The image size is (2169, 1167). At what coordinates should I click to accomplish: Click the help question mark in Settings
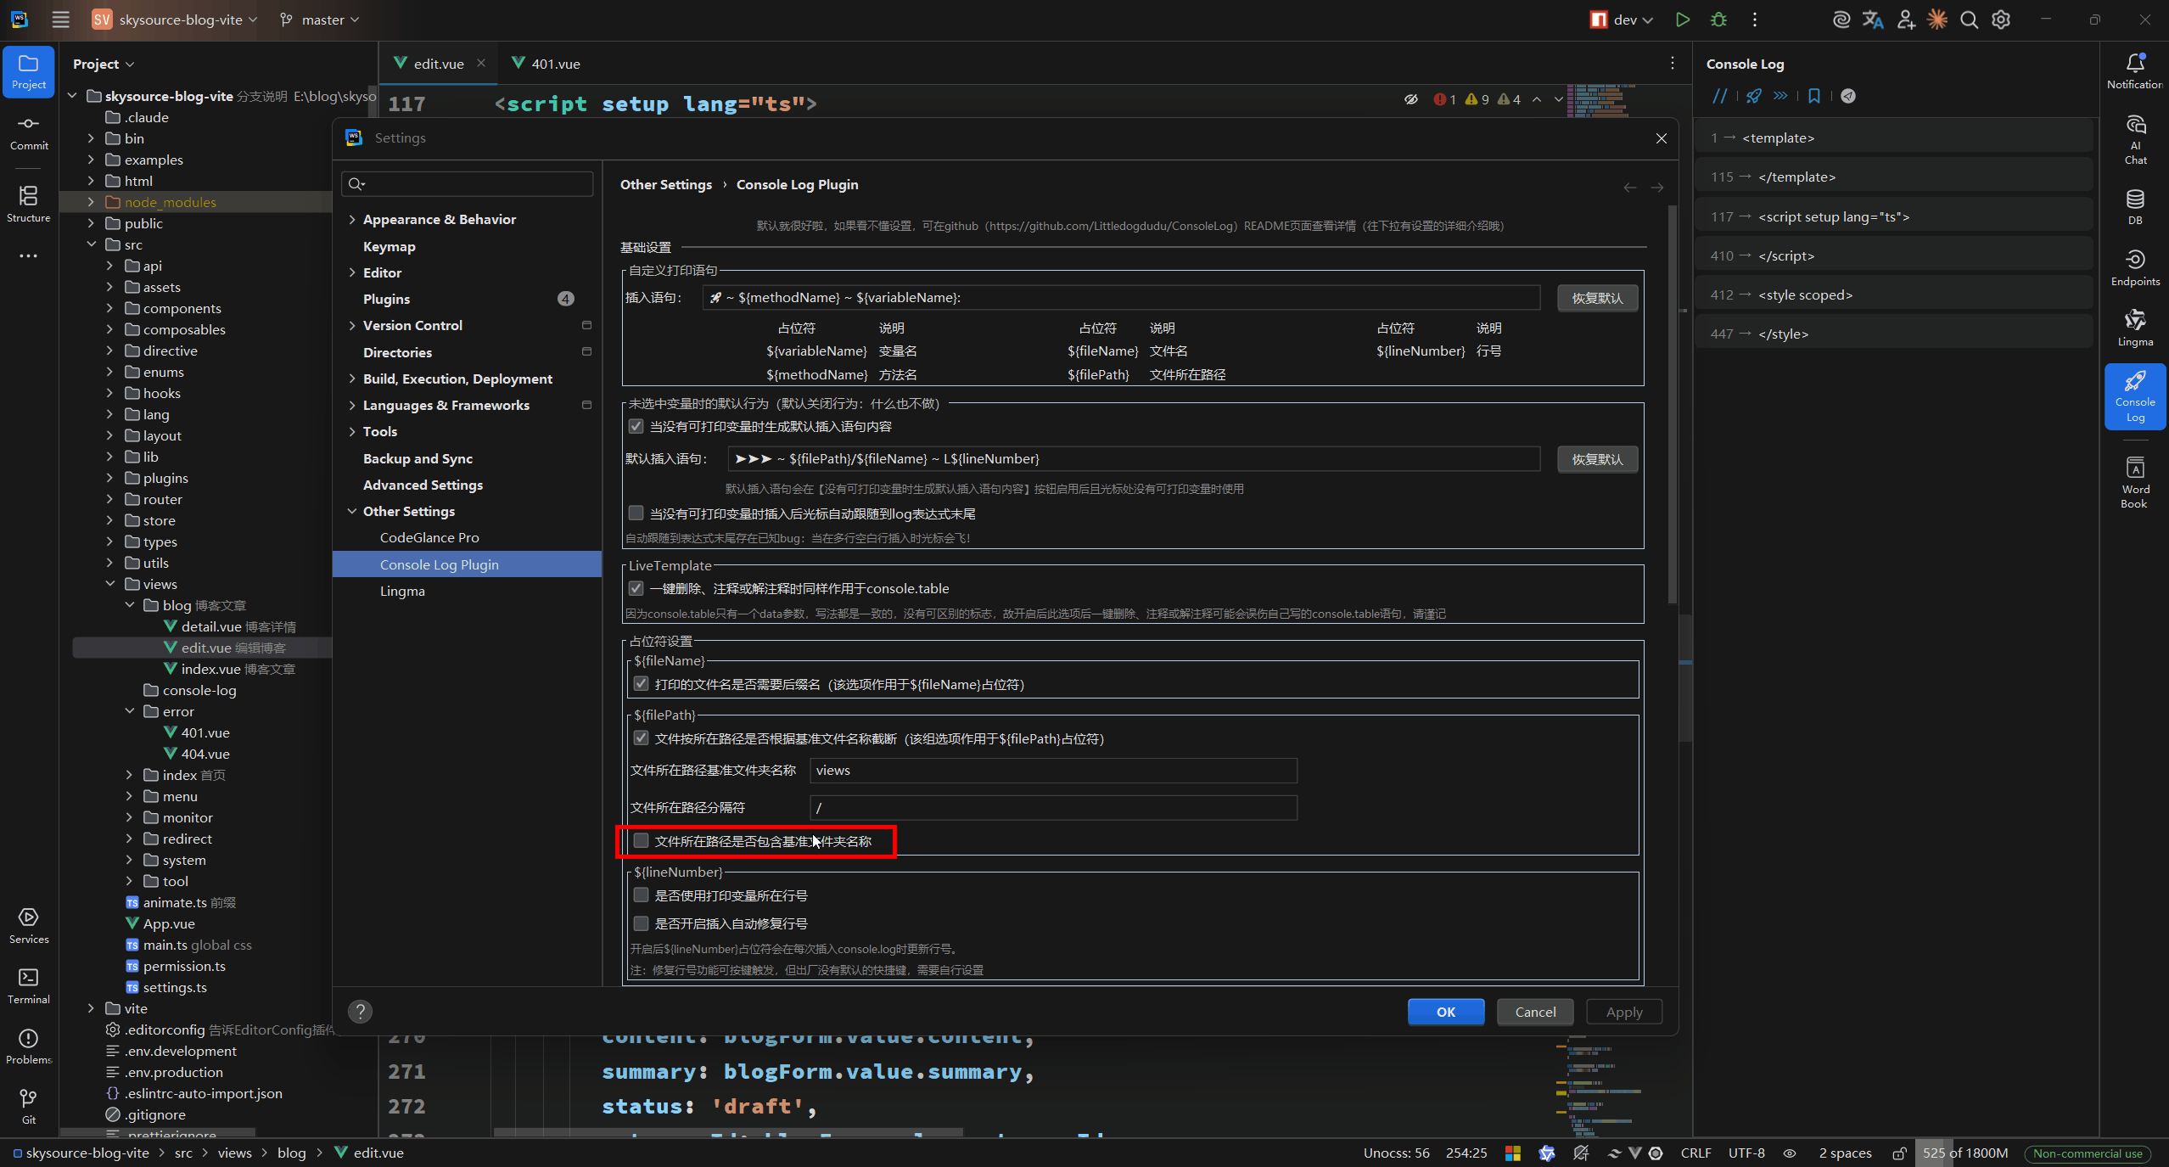coord(360,1011)
